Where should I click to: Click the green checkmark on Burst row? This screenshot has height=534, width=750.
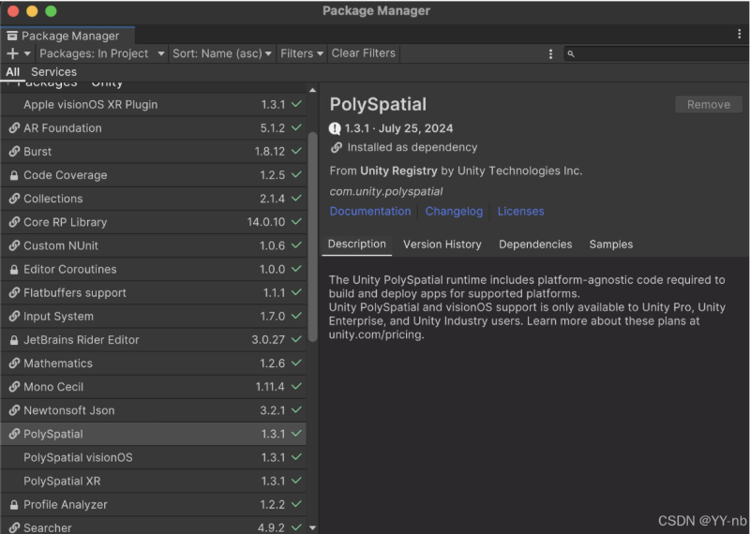point(296,152)
